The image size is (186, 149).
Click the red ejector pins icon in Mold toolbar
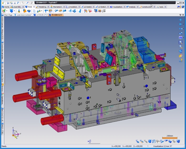coord(90,11)
